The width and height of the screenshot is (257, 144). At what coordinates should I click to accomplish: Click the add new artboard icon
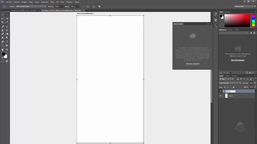[x=94, y=6]
